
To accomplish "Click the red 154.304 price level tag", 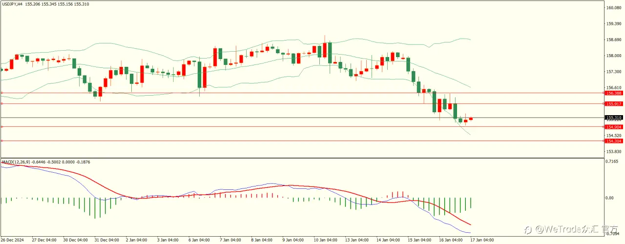I will click(x=614, y=141).
